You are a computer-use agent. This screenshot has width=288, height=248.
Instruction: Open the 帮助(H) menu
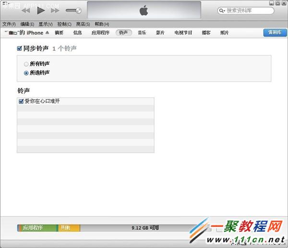(102, 24)
